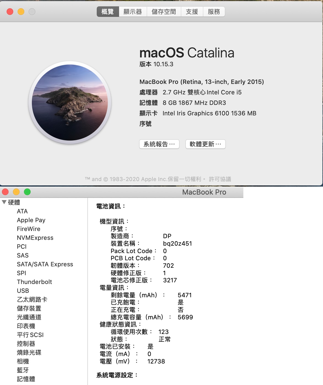Click device name bq20z451
Screen dimensions: 323x385
tap(177, 244)
